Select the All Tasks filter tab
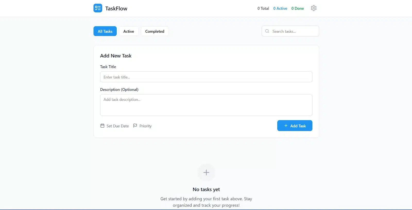This screenshot has height=210, width=412. click(105, 31)
